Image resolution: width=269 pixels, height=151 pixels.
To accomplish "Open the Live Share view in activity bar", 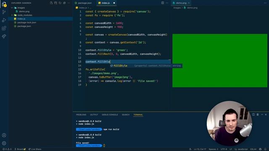I will click(4, 36).
